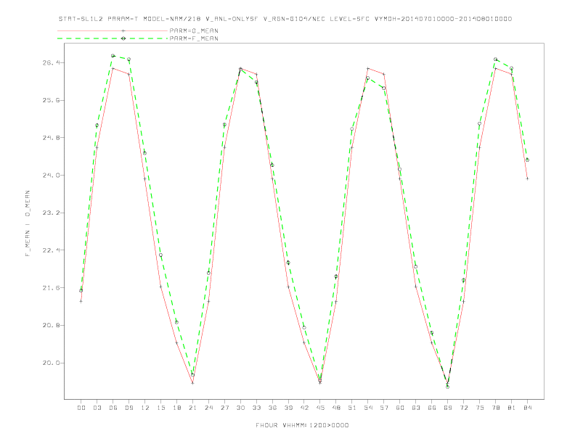This screenshot has width=575, height=444.
Task: Select the 20.0 y-axis tick label
Action: [51, 363]
